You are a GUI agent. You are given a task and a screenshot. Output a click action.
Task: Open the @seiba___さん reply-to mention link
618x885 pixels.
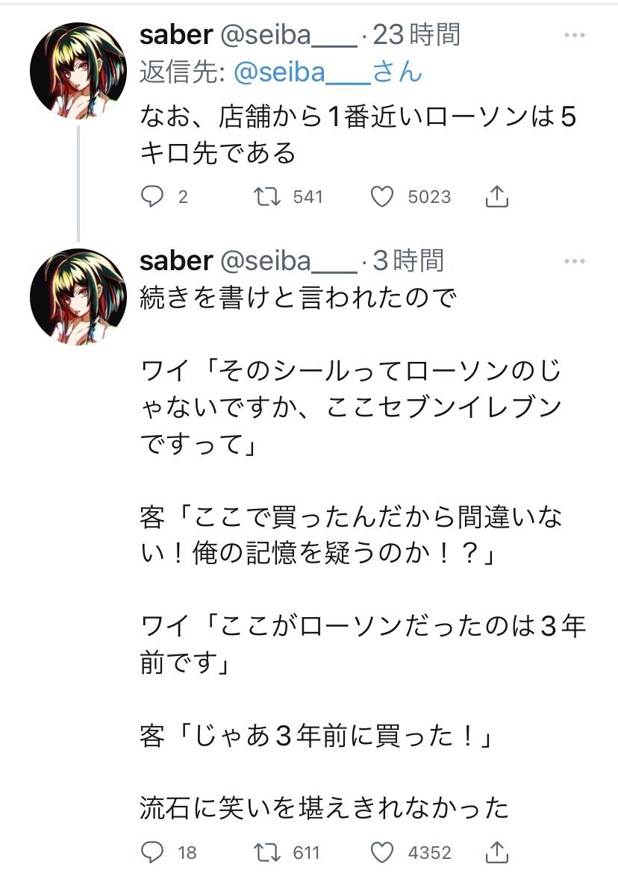328,72
